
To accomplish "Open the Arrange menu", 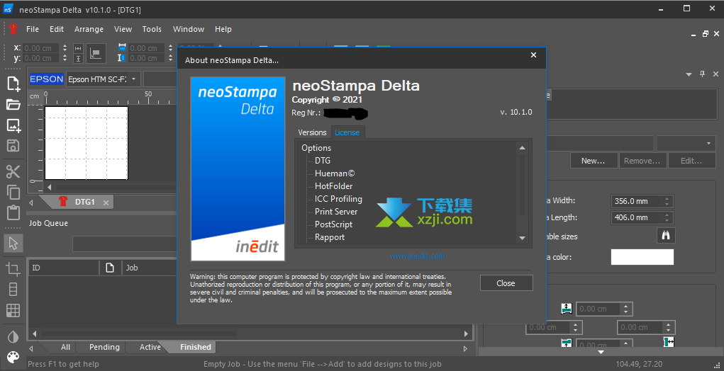I will click(x=89, y=29).
